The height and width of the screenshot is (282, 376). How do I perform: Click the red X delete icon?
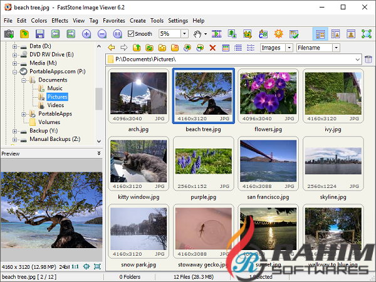[x=212, y=48]
